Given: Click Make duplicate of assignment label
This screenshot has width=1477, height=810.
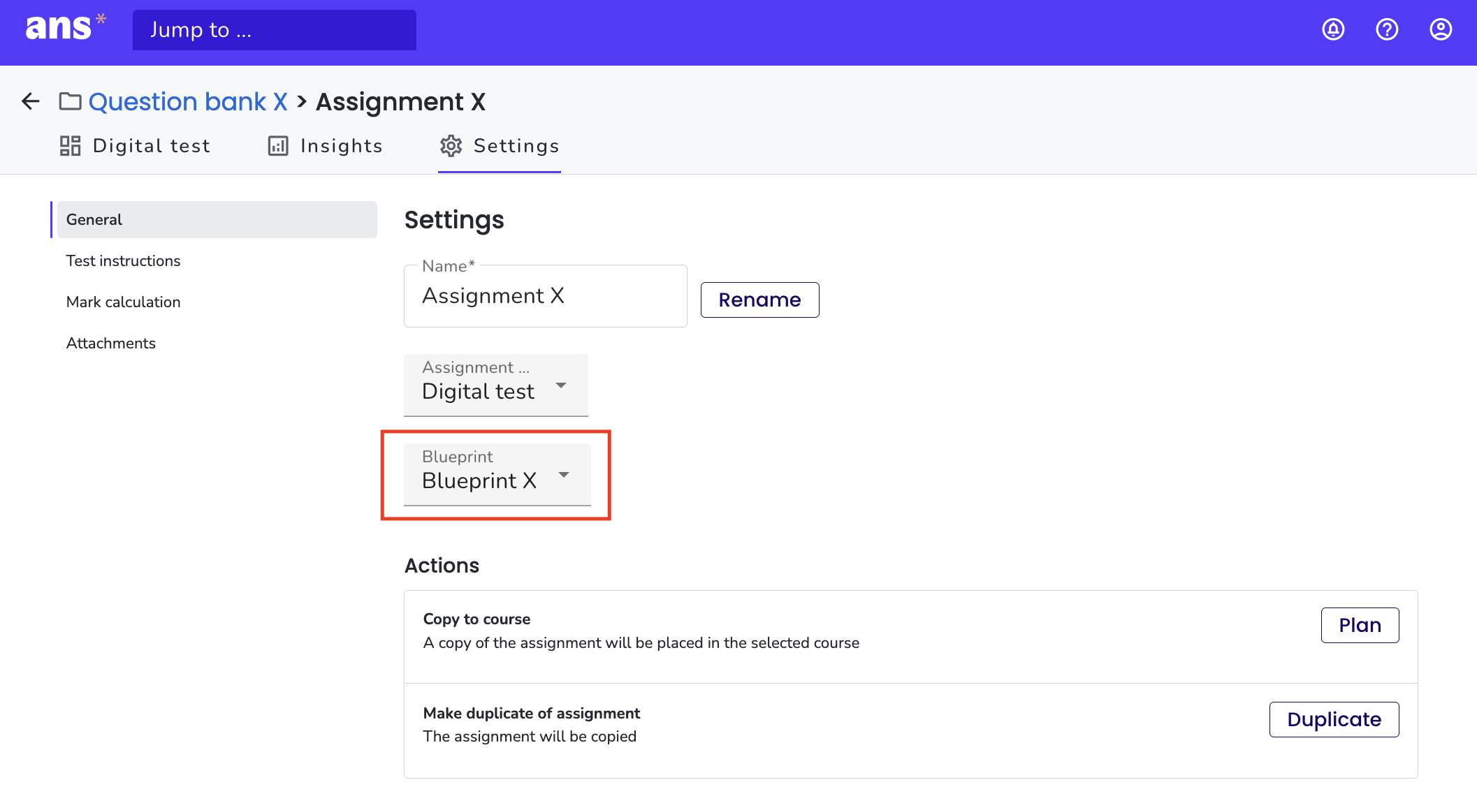Looking at the screenshot, I should (531, 713).
